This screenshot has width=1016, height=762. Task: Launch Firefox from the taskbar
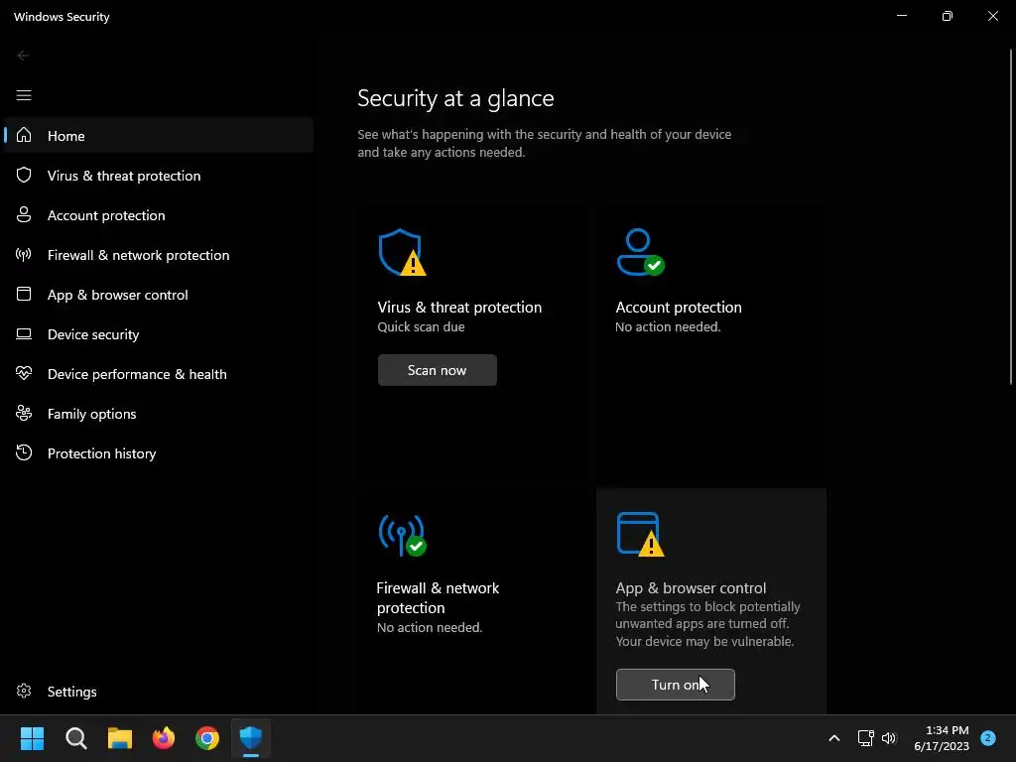(x=164, y=738)
